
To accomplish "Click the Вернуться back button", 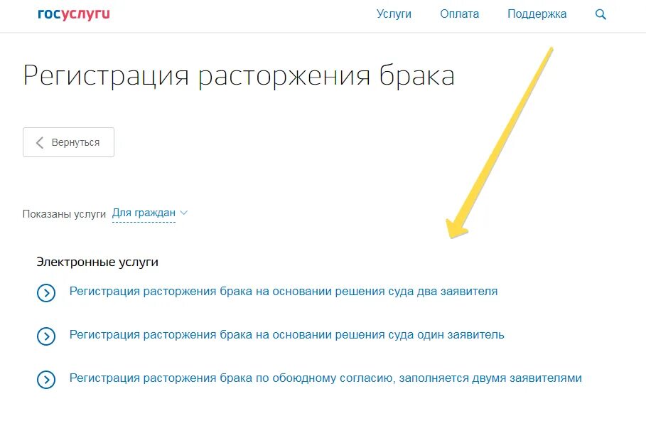I will pos(68,142).
